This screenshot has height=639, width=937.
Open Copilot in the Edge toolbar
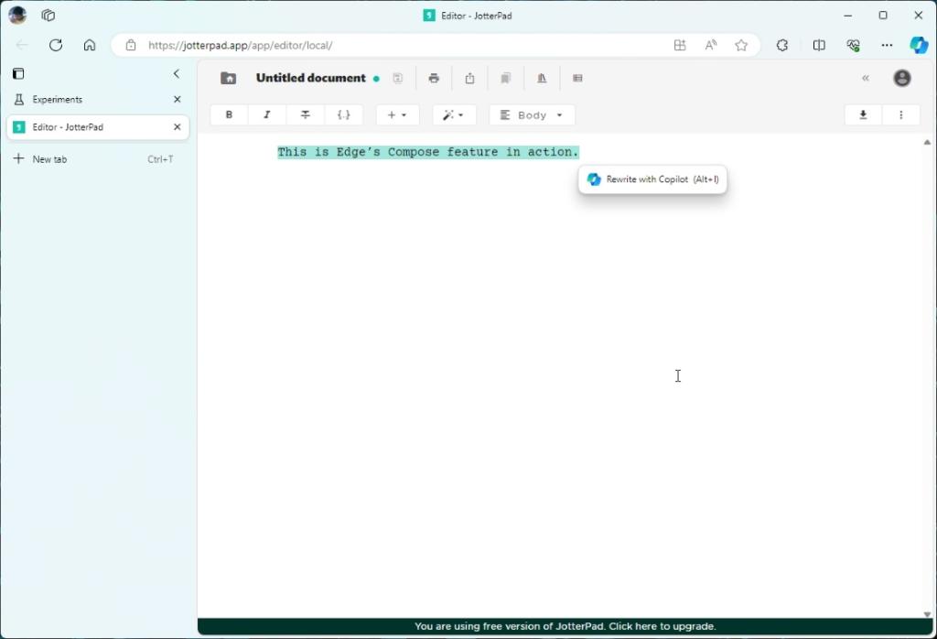[918, 44]
